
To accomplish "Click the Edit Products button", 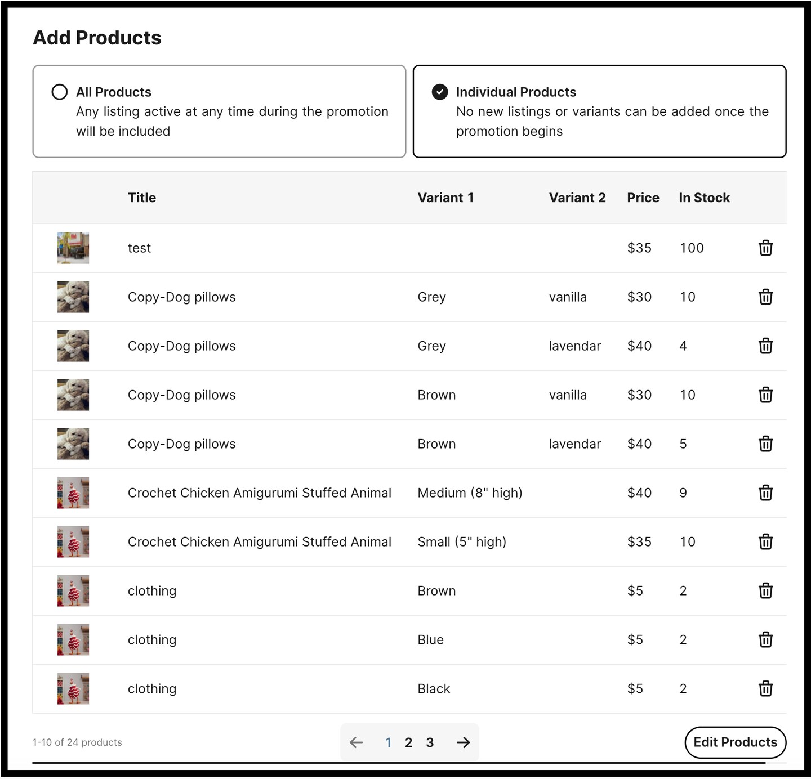I will click(735, 742).
